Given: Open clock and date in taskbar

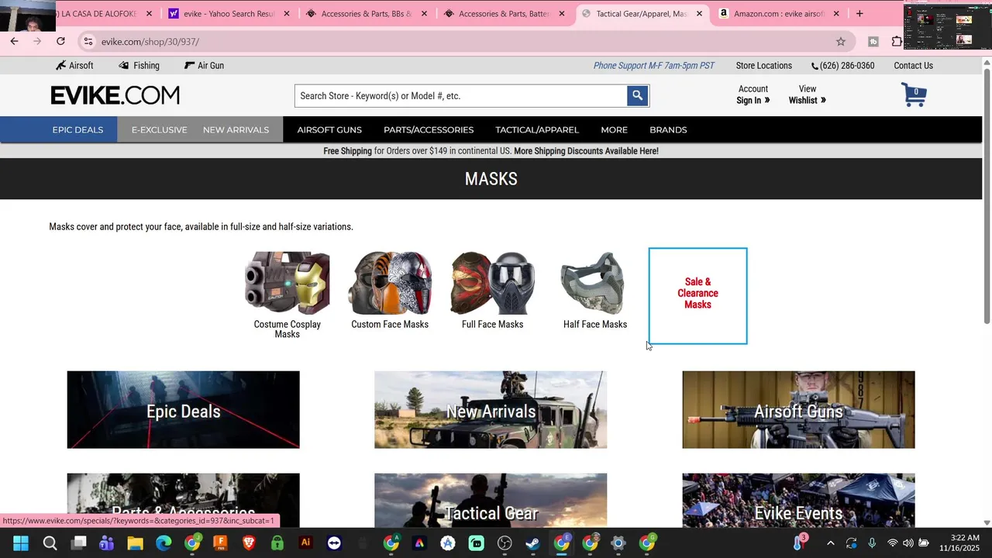Looking at the screenshot, I should [x=959, y=543].
